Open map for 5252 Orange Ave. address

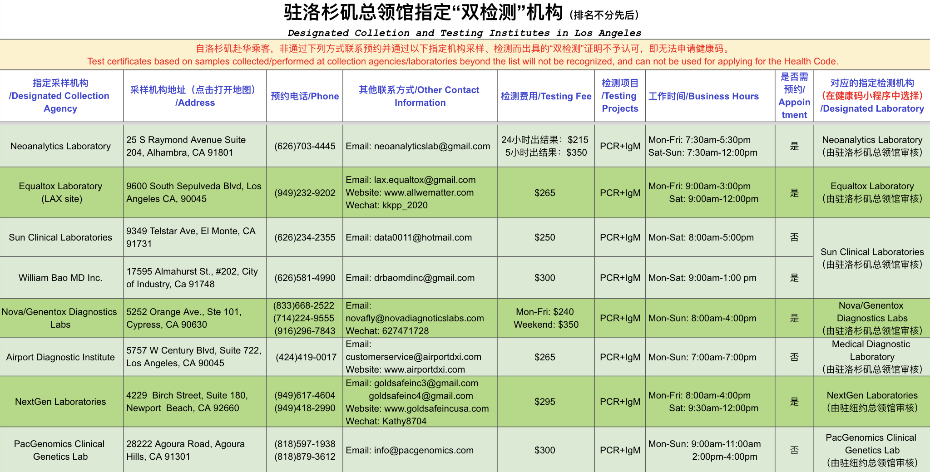click(184, 318)
